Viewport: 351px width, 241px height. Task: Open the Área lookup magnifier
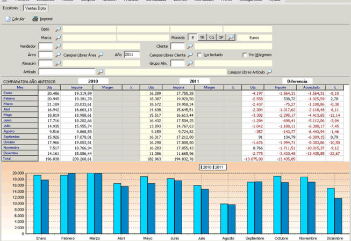click(x=58, y=55)
